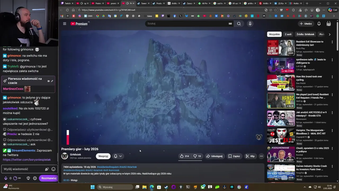Expand the subscription notification bell dropdown

click(118, 156)
